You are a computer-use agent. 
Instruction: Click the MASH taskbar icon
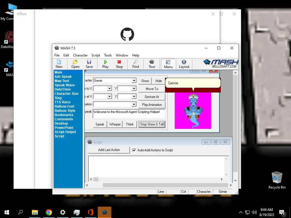[x=105, y=212]
